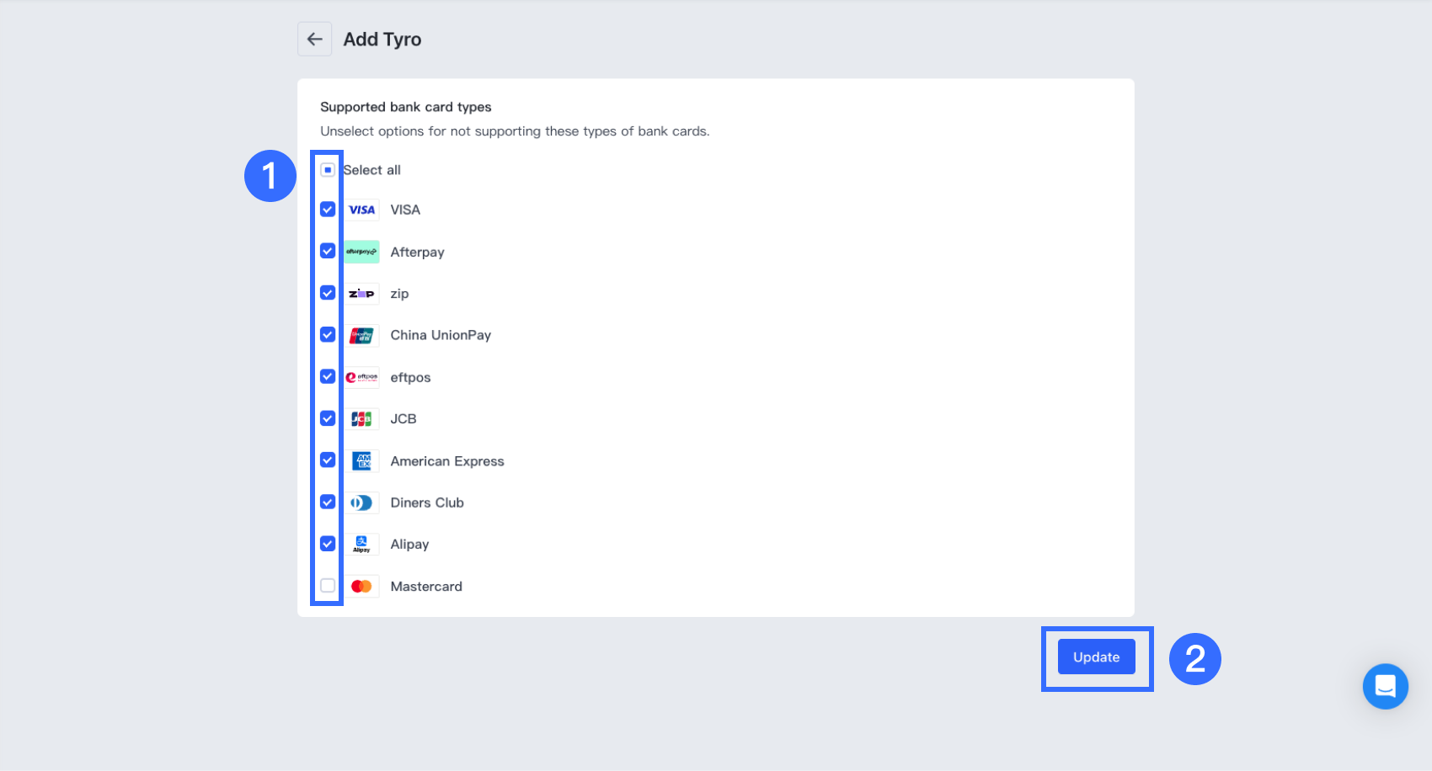Click the China UnionPay logo
This screenshot has width=1432, height=771.
click(362, 335)
